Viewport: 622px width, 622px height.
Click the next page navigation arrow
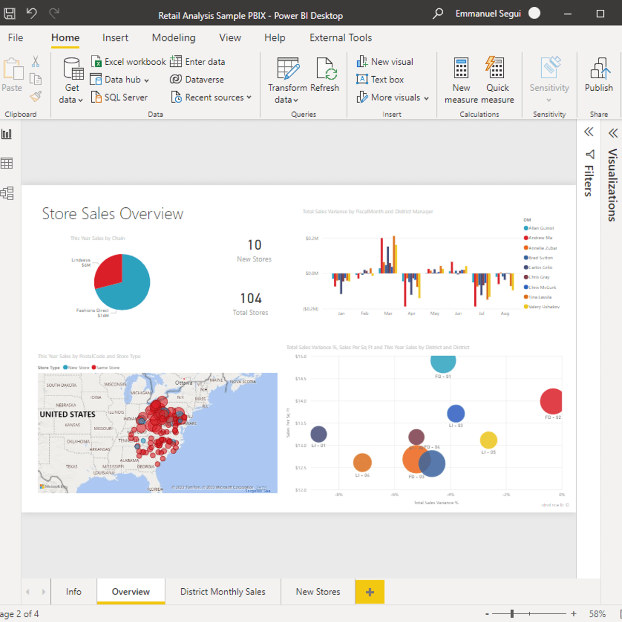(x=44, y=591)
